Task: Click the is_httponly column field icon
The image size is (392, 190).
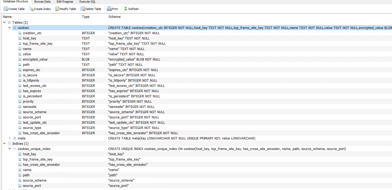Action: [x=20, y=81]
